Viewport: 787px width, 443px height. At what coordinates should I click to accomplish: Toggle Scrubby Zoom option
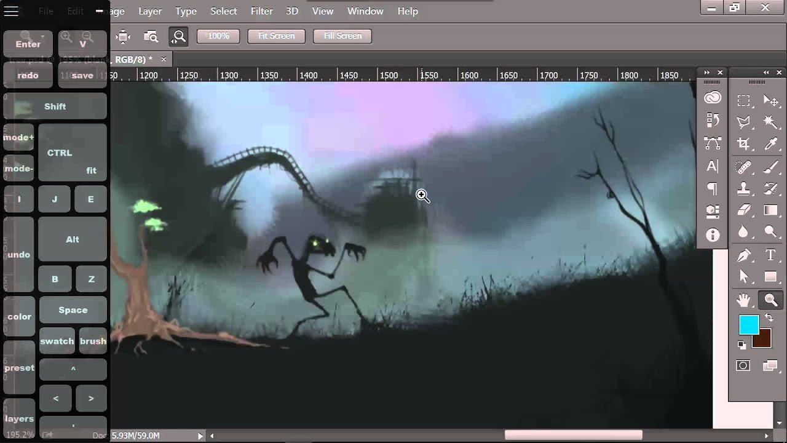tap(179, 36)
